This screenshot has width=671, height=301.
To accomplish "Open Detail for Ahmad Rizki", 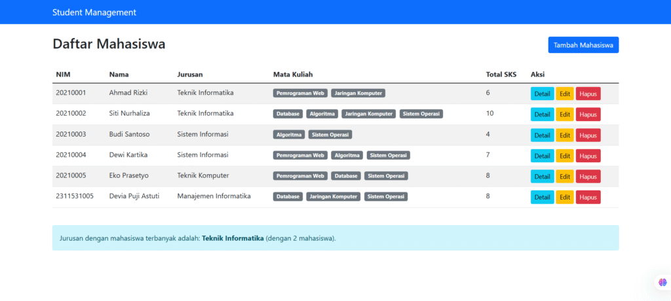I will pos(542,94).
